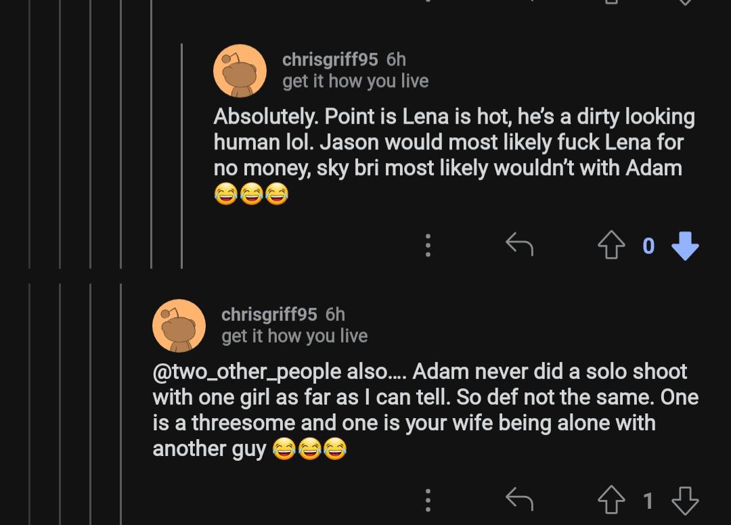Reply to the second chrisgriff95 comment
Image resolution: width=731 pixels, height=525 pixels.
(x=520, y=500)
